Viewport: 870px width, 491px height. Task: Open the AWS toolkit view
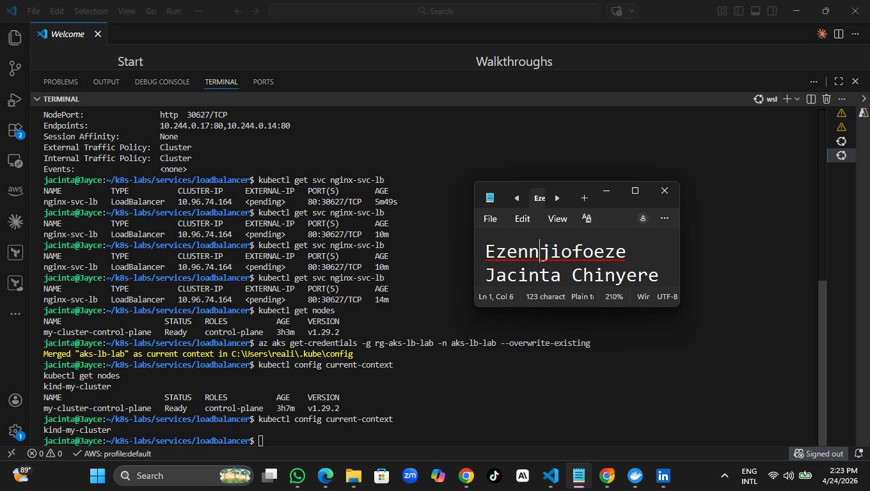15,191
